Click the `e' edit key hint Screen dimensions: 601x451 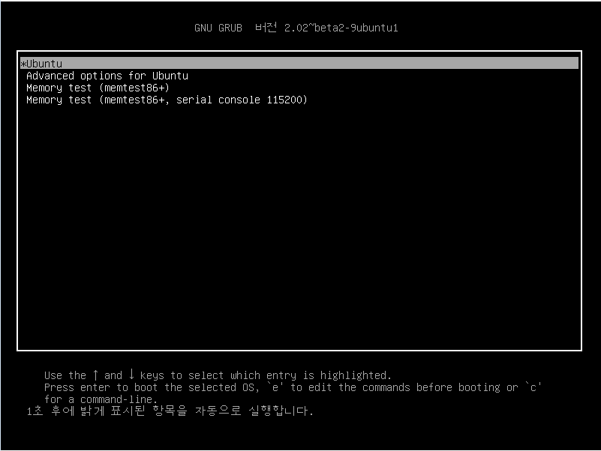tap(275, 387)
